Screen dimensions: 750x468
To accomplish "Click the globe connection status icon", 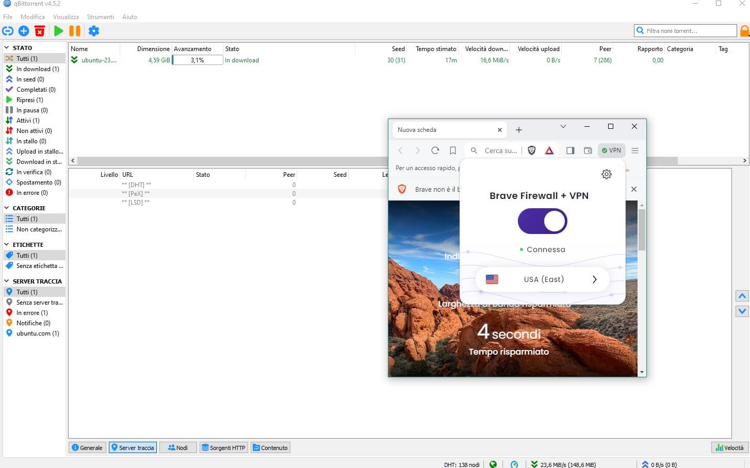I will tap(493, 464).
